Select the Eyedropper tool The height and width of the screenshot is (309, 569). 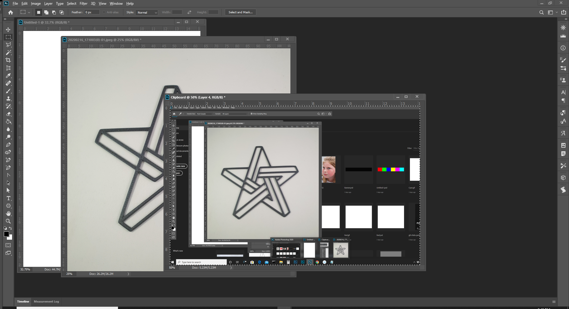(x=8, y=76)
